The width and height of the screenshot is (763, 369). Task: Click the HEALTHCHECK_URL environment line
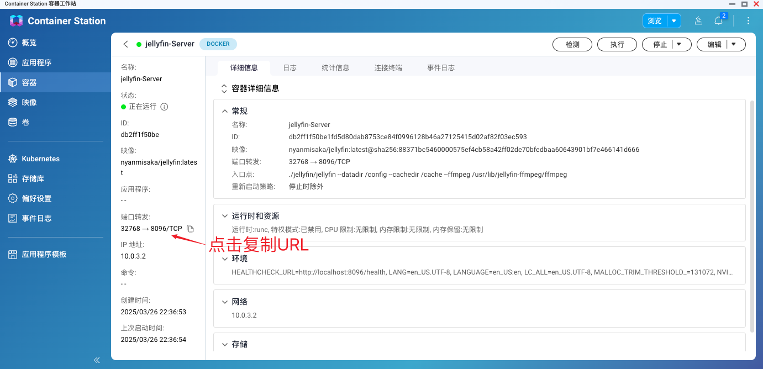(x=482, y=272)
